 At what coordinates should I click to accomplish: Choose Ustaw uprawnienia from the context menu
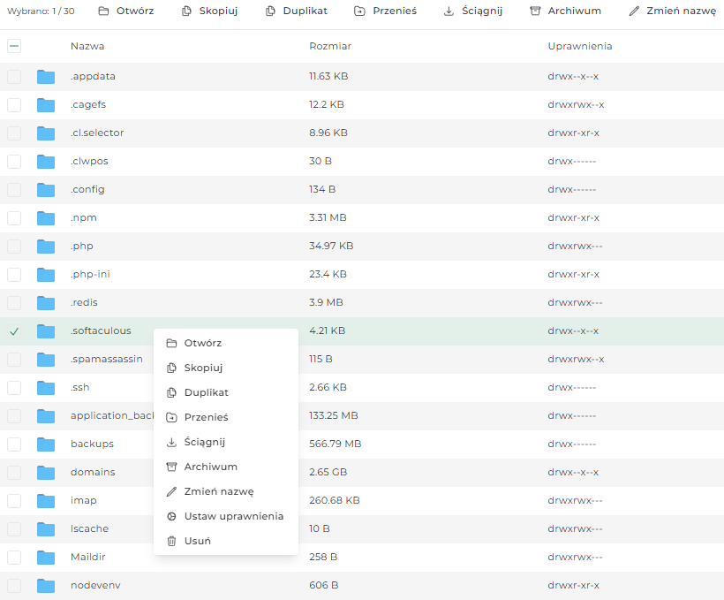(235, 516)
